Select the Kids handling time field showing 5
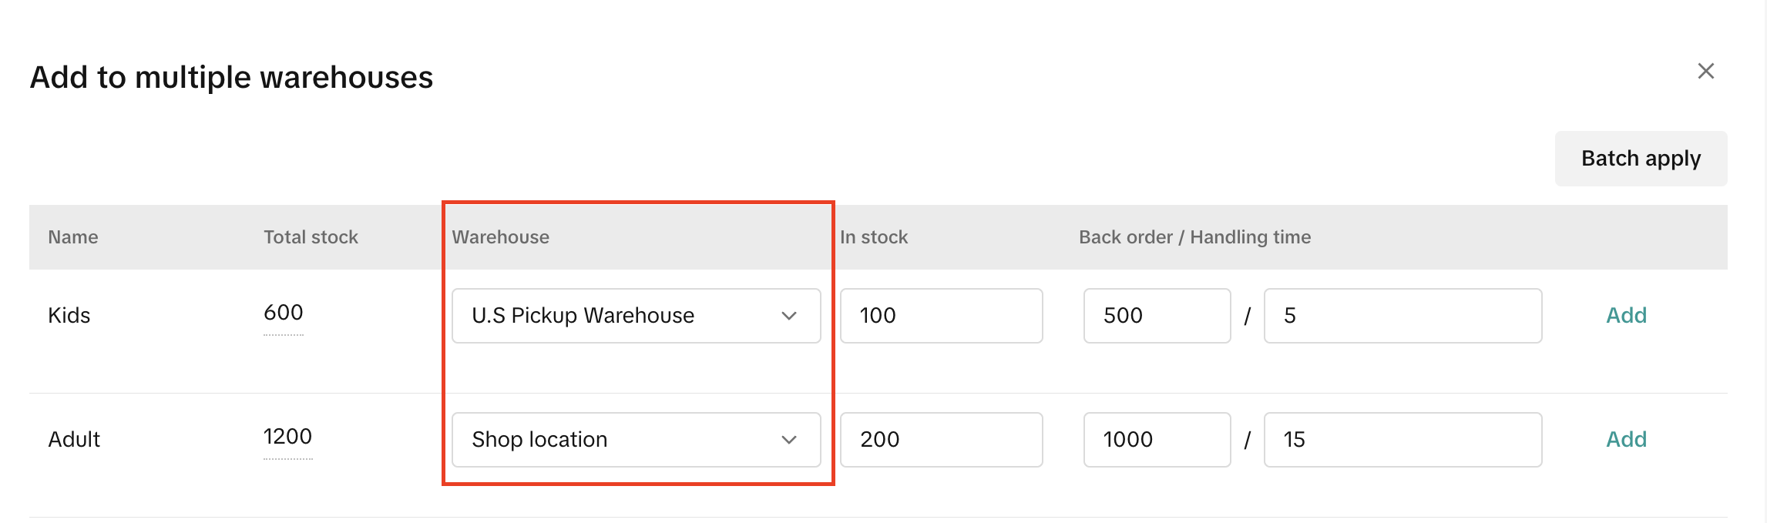This screenshot has height=523, width=1767. pos(1403,316)
